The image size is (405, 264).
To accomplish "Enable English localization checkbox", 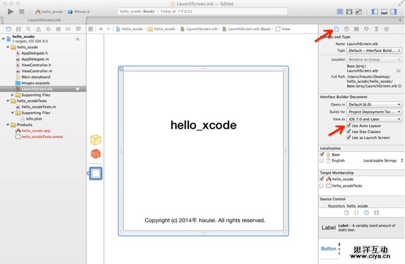I will click(x=322, y=160).
